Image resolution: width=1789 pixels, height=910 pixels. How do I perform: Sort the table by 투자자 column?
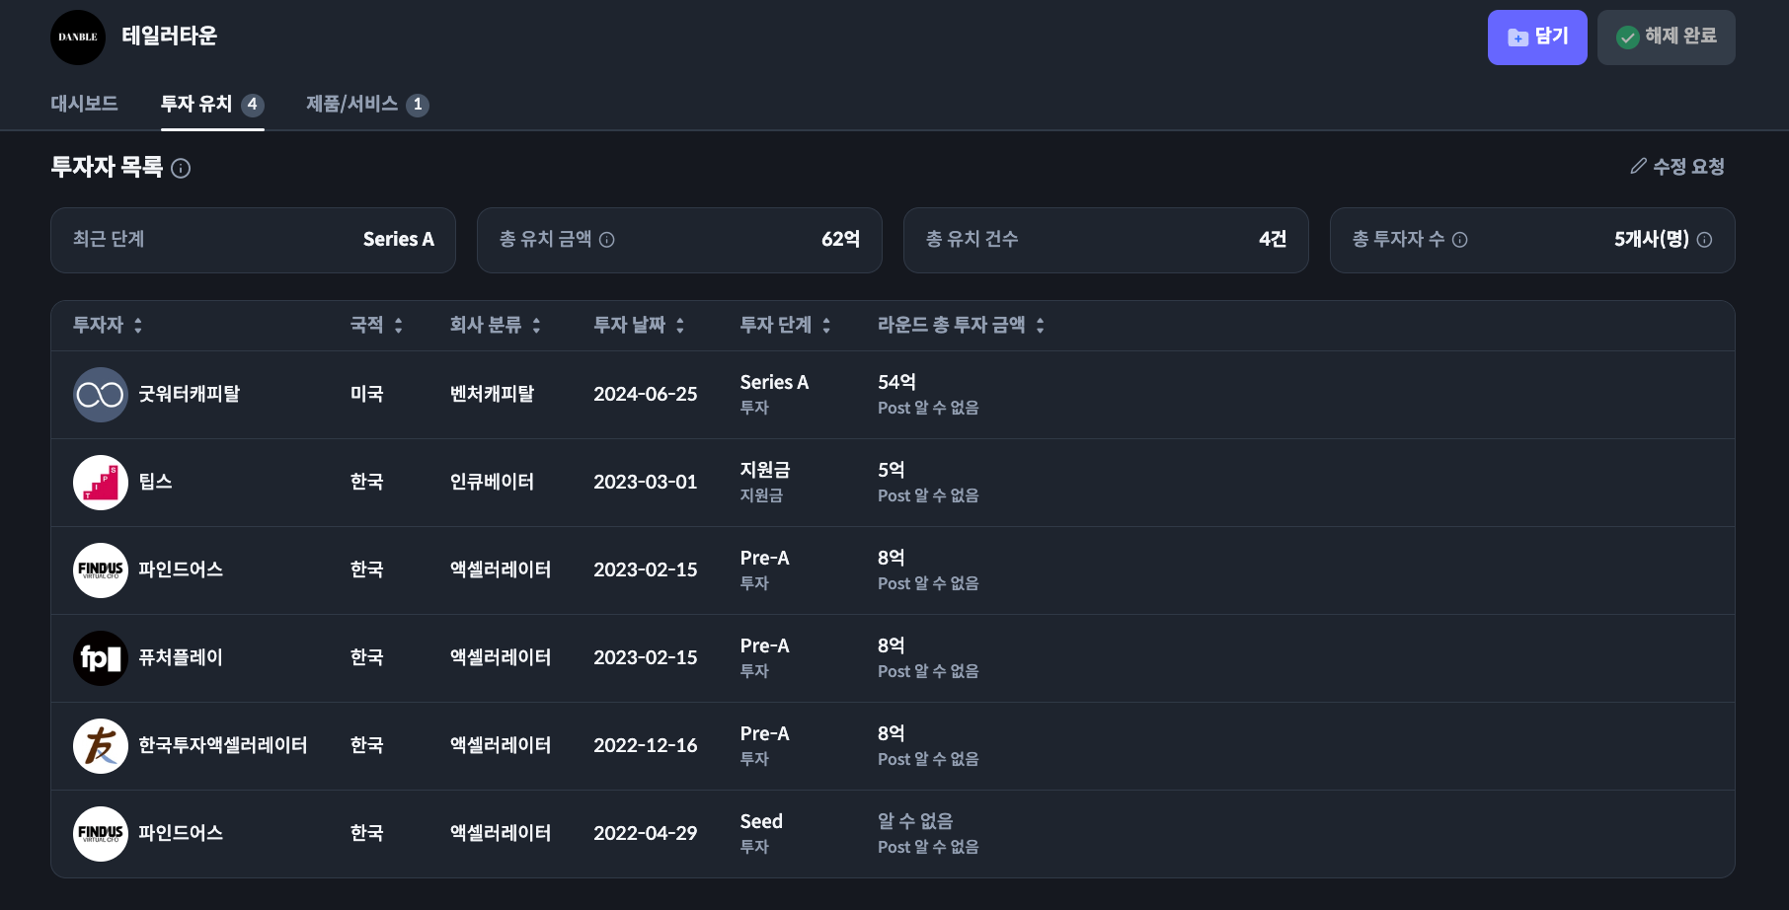[x=108, y=326]
